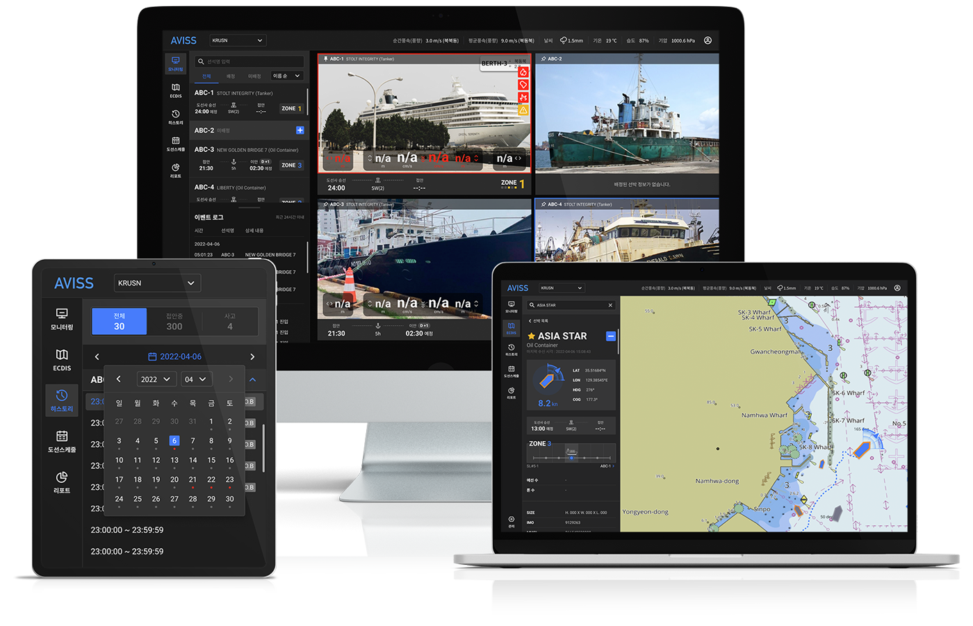
Task: Open user profile icon on desktop monitor
Action: pos(708,40)
